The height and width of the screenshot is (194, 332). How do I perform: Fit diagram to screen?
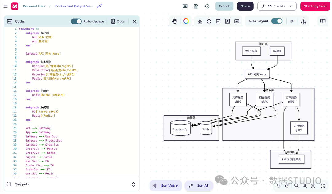[313, 186]
